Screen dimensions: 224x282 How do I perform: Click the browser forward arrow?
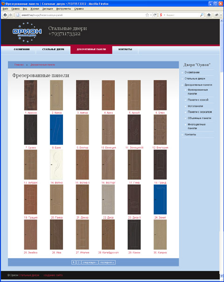[11, 15]
